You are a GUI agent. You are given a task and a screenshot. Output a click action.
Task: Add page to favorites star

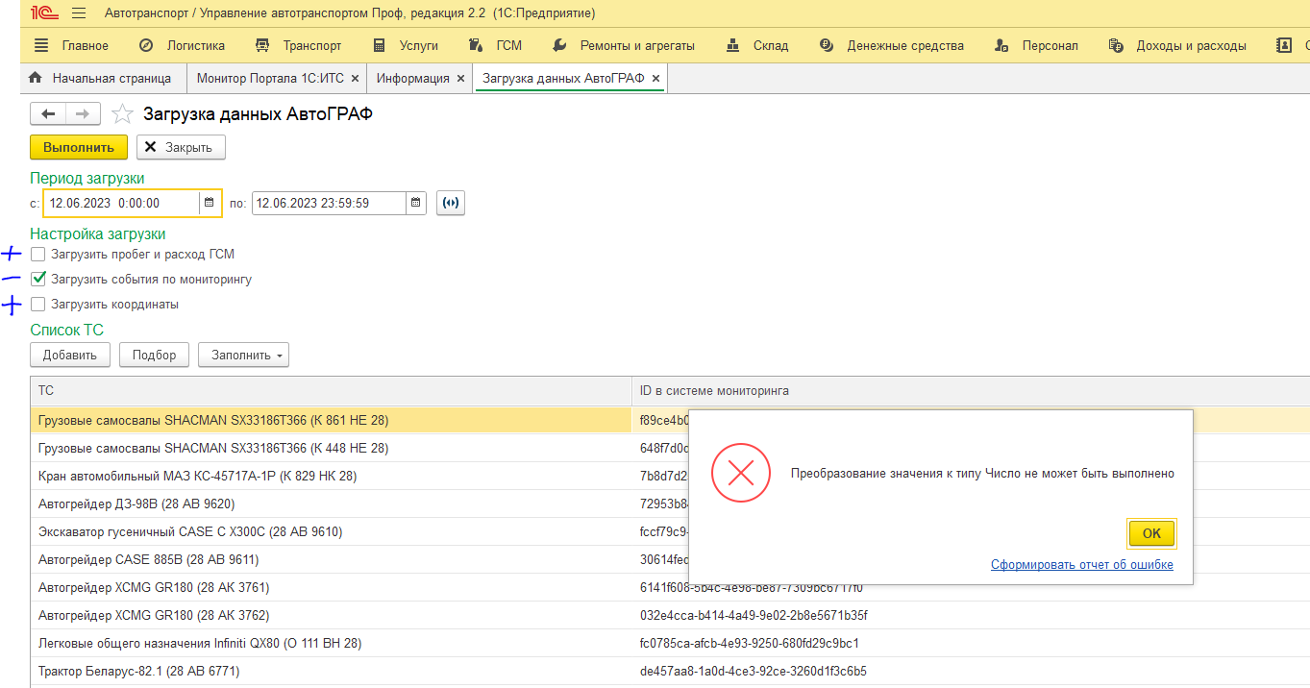[x=122, y=114]
